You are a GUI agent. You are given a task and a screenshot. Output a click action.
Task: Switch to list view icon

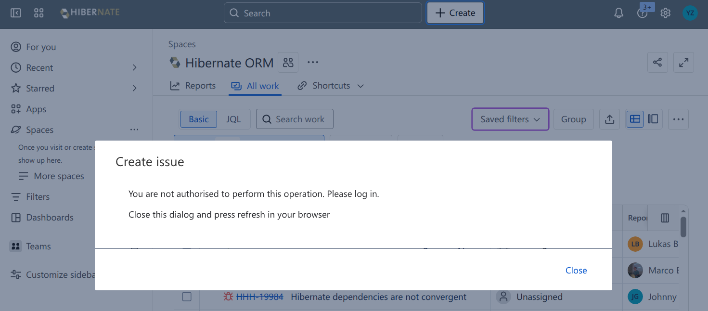[x=635, y=119]
